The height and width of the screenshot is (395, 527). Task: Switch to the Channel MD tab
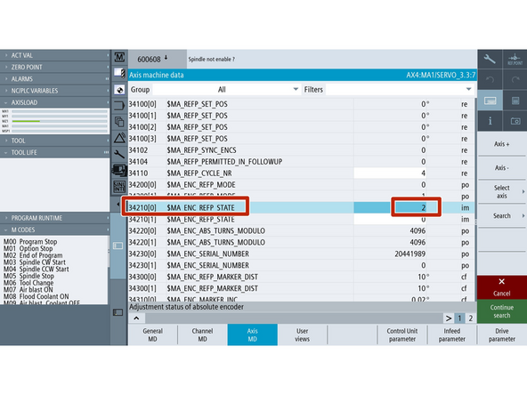click(x=202, y=335)
